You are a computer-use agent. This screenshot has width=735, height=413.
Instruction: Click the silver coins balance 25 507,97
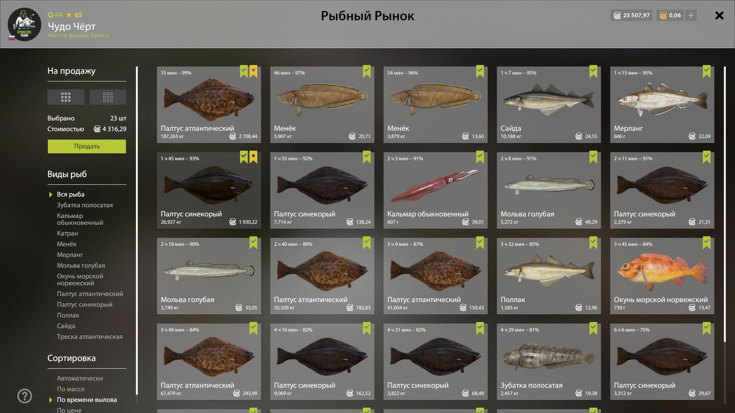click(x=632, y=15)
